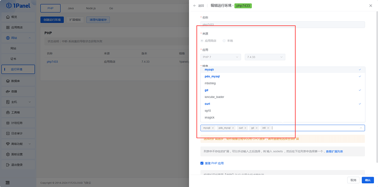This screenshot has width=378, height=187.
Task: Click the 概览 overview icon in sidebar
Action: click(x=8, y=17)
